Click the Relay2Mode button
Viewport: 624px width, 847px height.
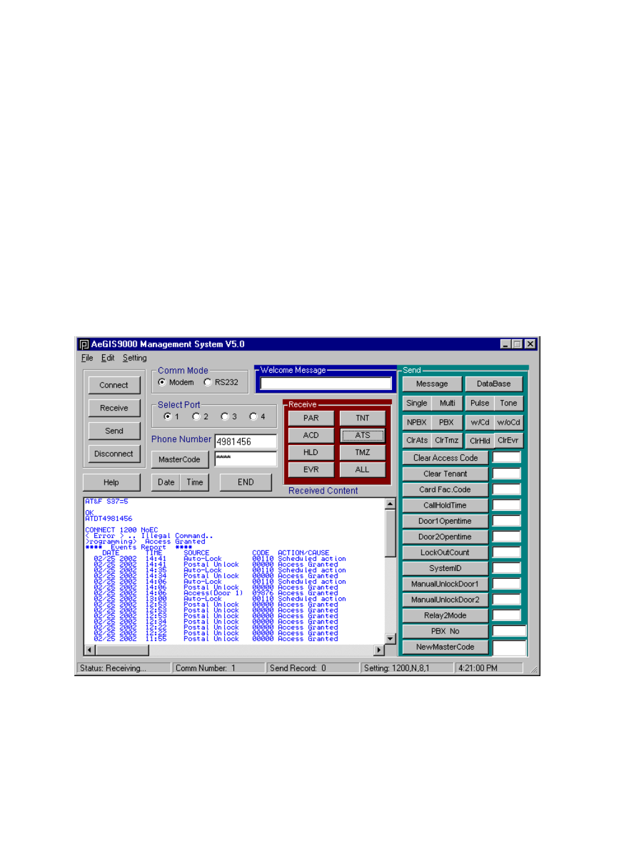(x=446, y=615)
